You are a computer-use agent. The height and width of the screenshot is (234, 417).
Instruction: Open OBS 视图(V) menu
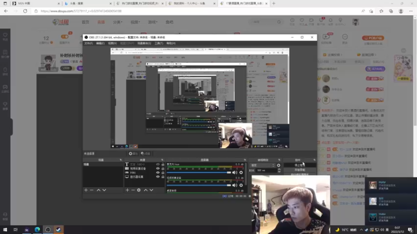click(x=112, y=43)
